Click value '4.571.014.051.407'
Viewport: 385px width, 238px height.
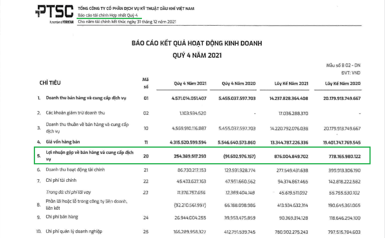(x=189, y=98)
